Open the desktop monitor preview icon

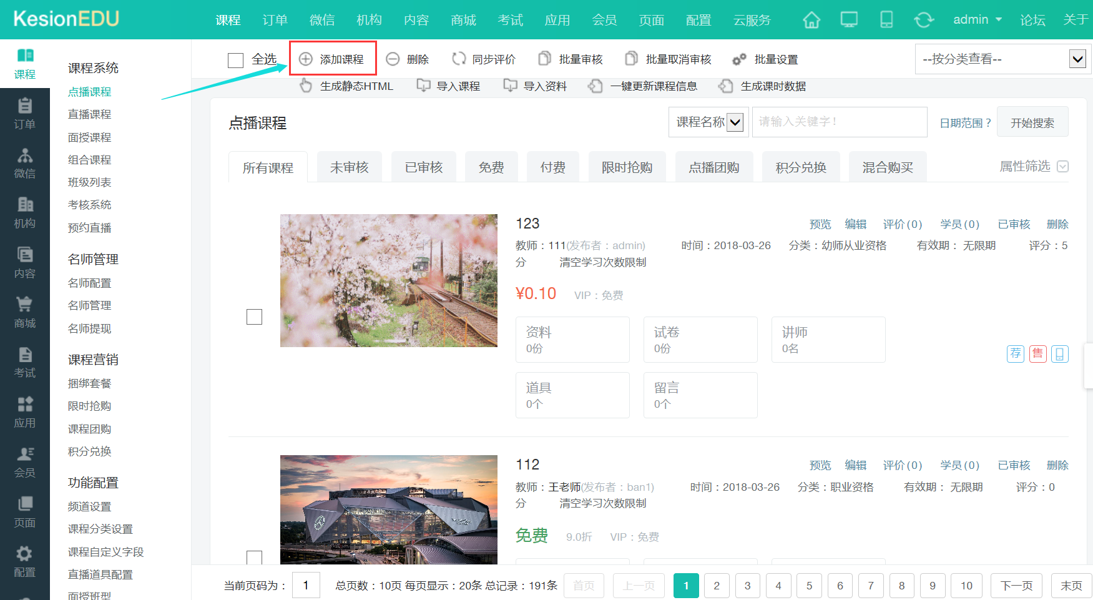[849, 20]
